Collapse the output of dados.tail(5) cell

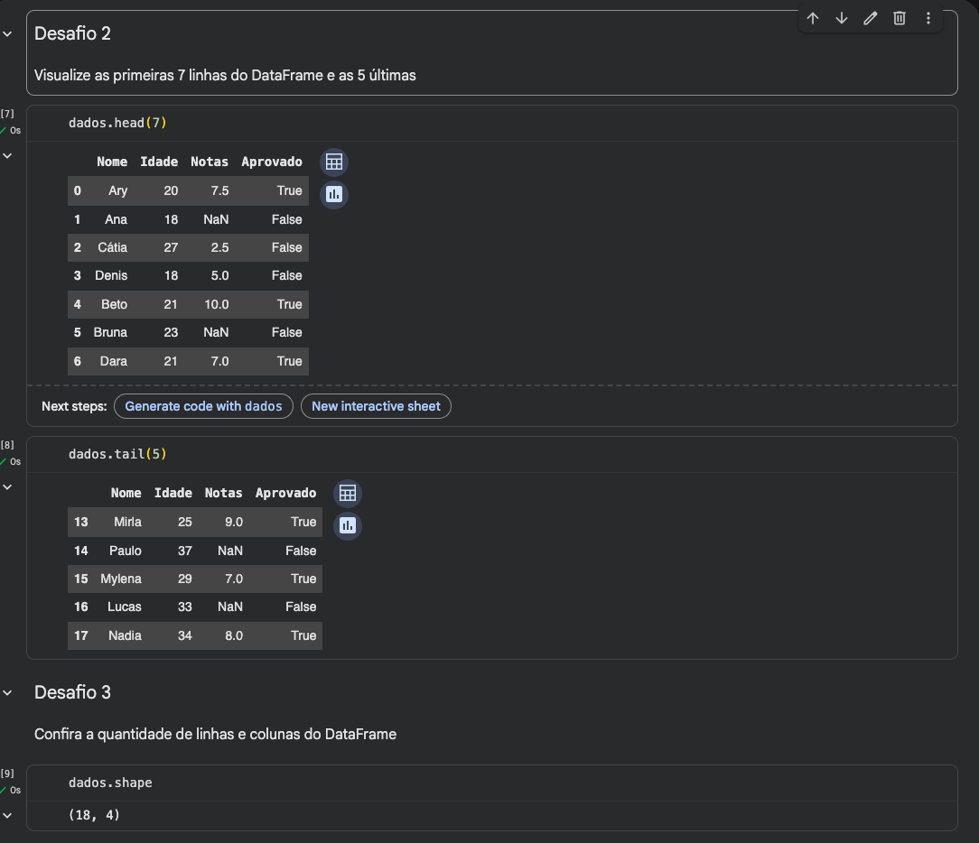[x=8, y=486]
